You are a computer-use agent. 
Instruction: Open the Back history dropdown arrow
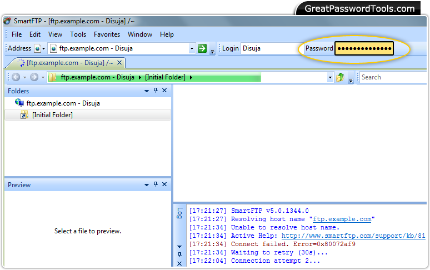tap(24, 77)
